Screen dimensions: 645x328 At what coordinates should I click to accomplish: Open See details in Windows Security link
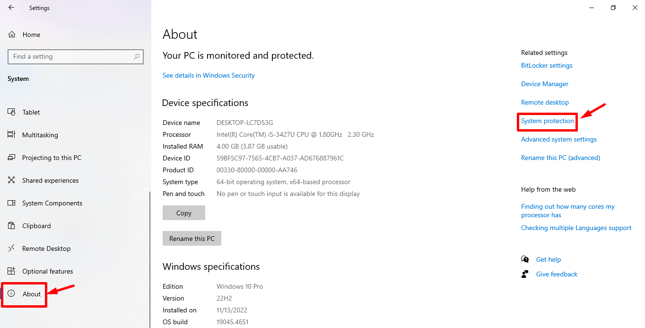pos(209,75)
